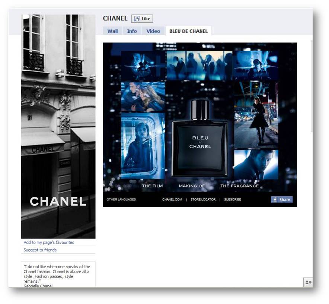
Task: Click the Gabrielle Chanel quote box
Action: pyautogui.click(x=58, y=274)
